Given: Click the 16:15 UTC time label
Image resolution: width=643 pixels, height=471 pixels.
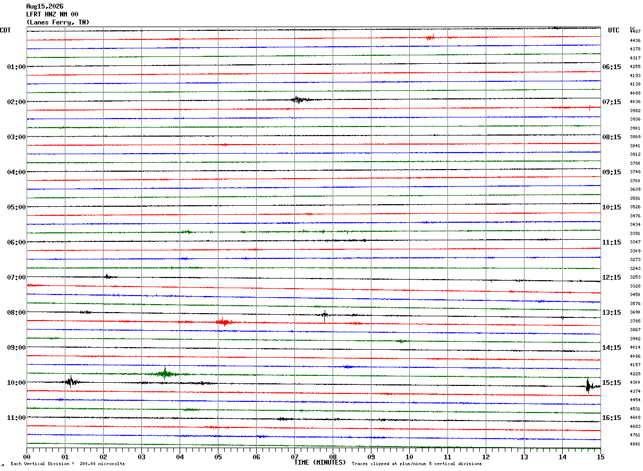Looking at the screenshot, I should (612, 418).
